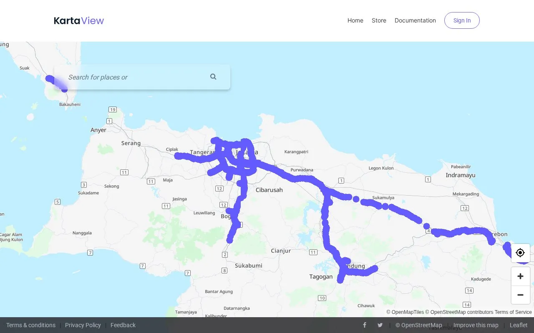
Task: Click the Mekargading map label
Action: click(x=466, y=194)
